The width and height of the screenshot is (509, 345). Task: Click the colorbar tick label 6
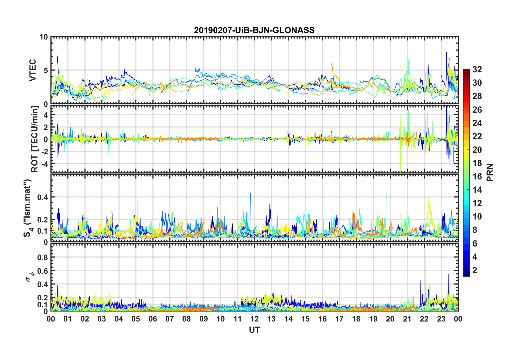[475, 243]
